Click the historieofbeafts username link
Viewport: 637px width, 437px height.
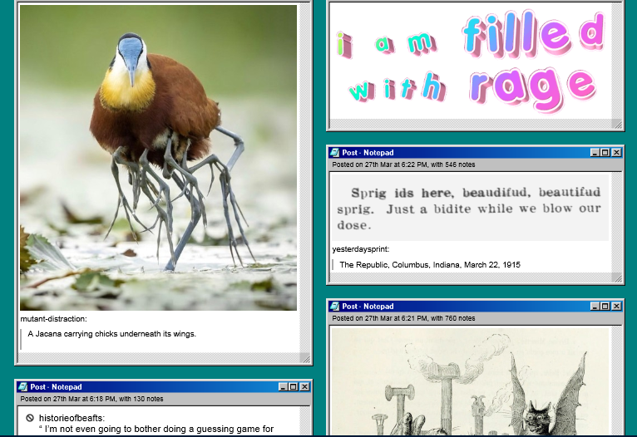(72, 418)
